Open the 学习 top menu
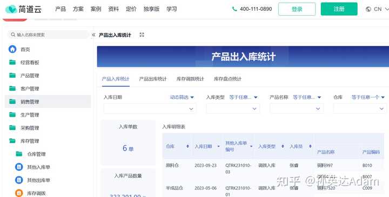The height and width of the screenshot is (197, 389). click(x=172, y=9)
